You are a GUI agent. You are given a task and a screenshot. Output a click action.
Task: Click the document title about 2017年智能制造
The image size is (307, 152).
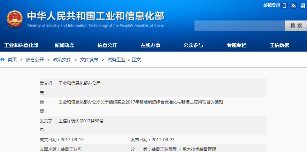point(141,102)
